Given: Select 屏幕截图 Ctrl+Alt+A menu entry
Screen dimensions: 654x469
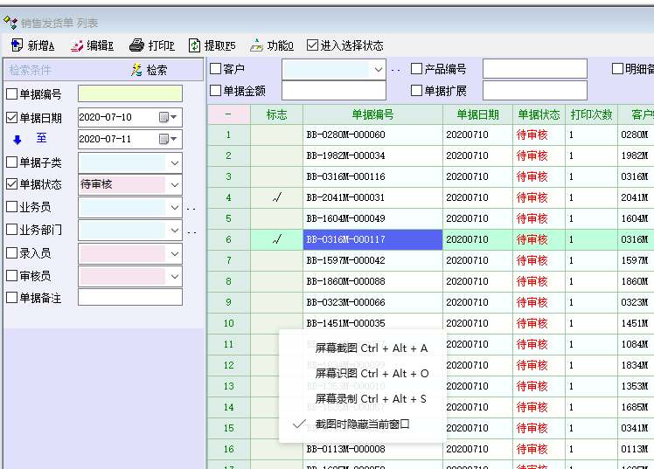Looking at the screenshot, I should (371, 348).
